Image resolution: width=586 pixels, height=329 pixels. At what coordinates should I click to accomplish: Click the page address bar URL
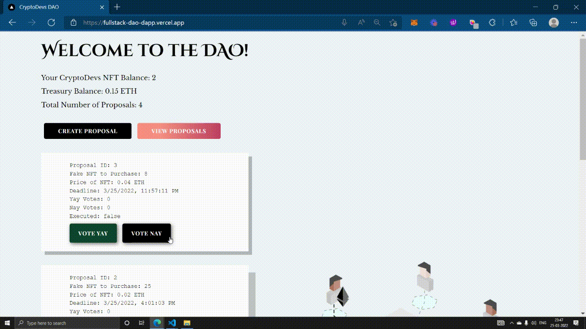(133, 22)
